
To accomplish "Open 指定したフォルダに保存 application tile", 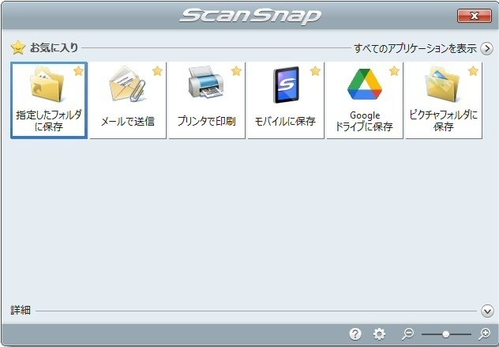I will coord(49,100).
